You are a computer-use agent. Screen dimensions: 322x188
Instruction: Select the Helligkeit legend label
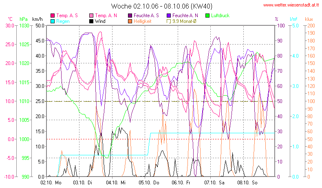click(143, 21)
